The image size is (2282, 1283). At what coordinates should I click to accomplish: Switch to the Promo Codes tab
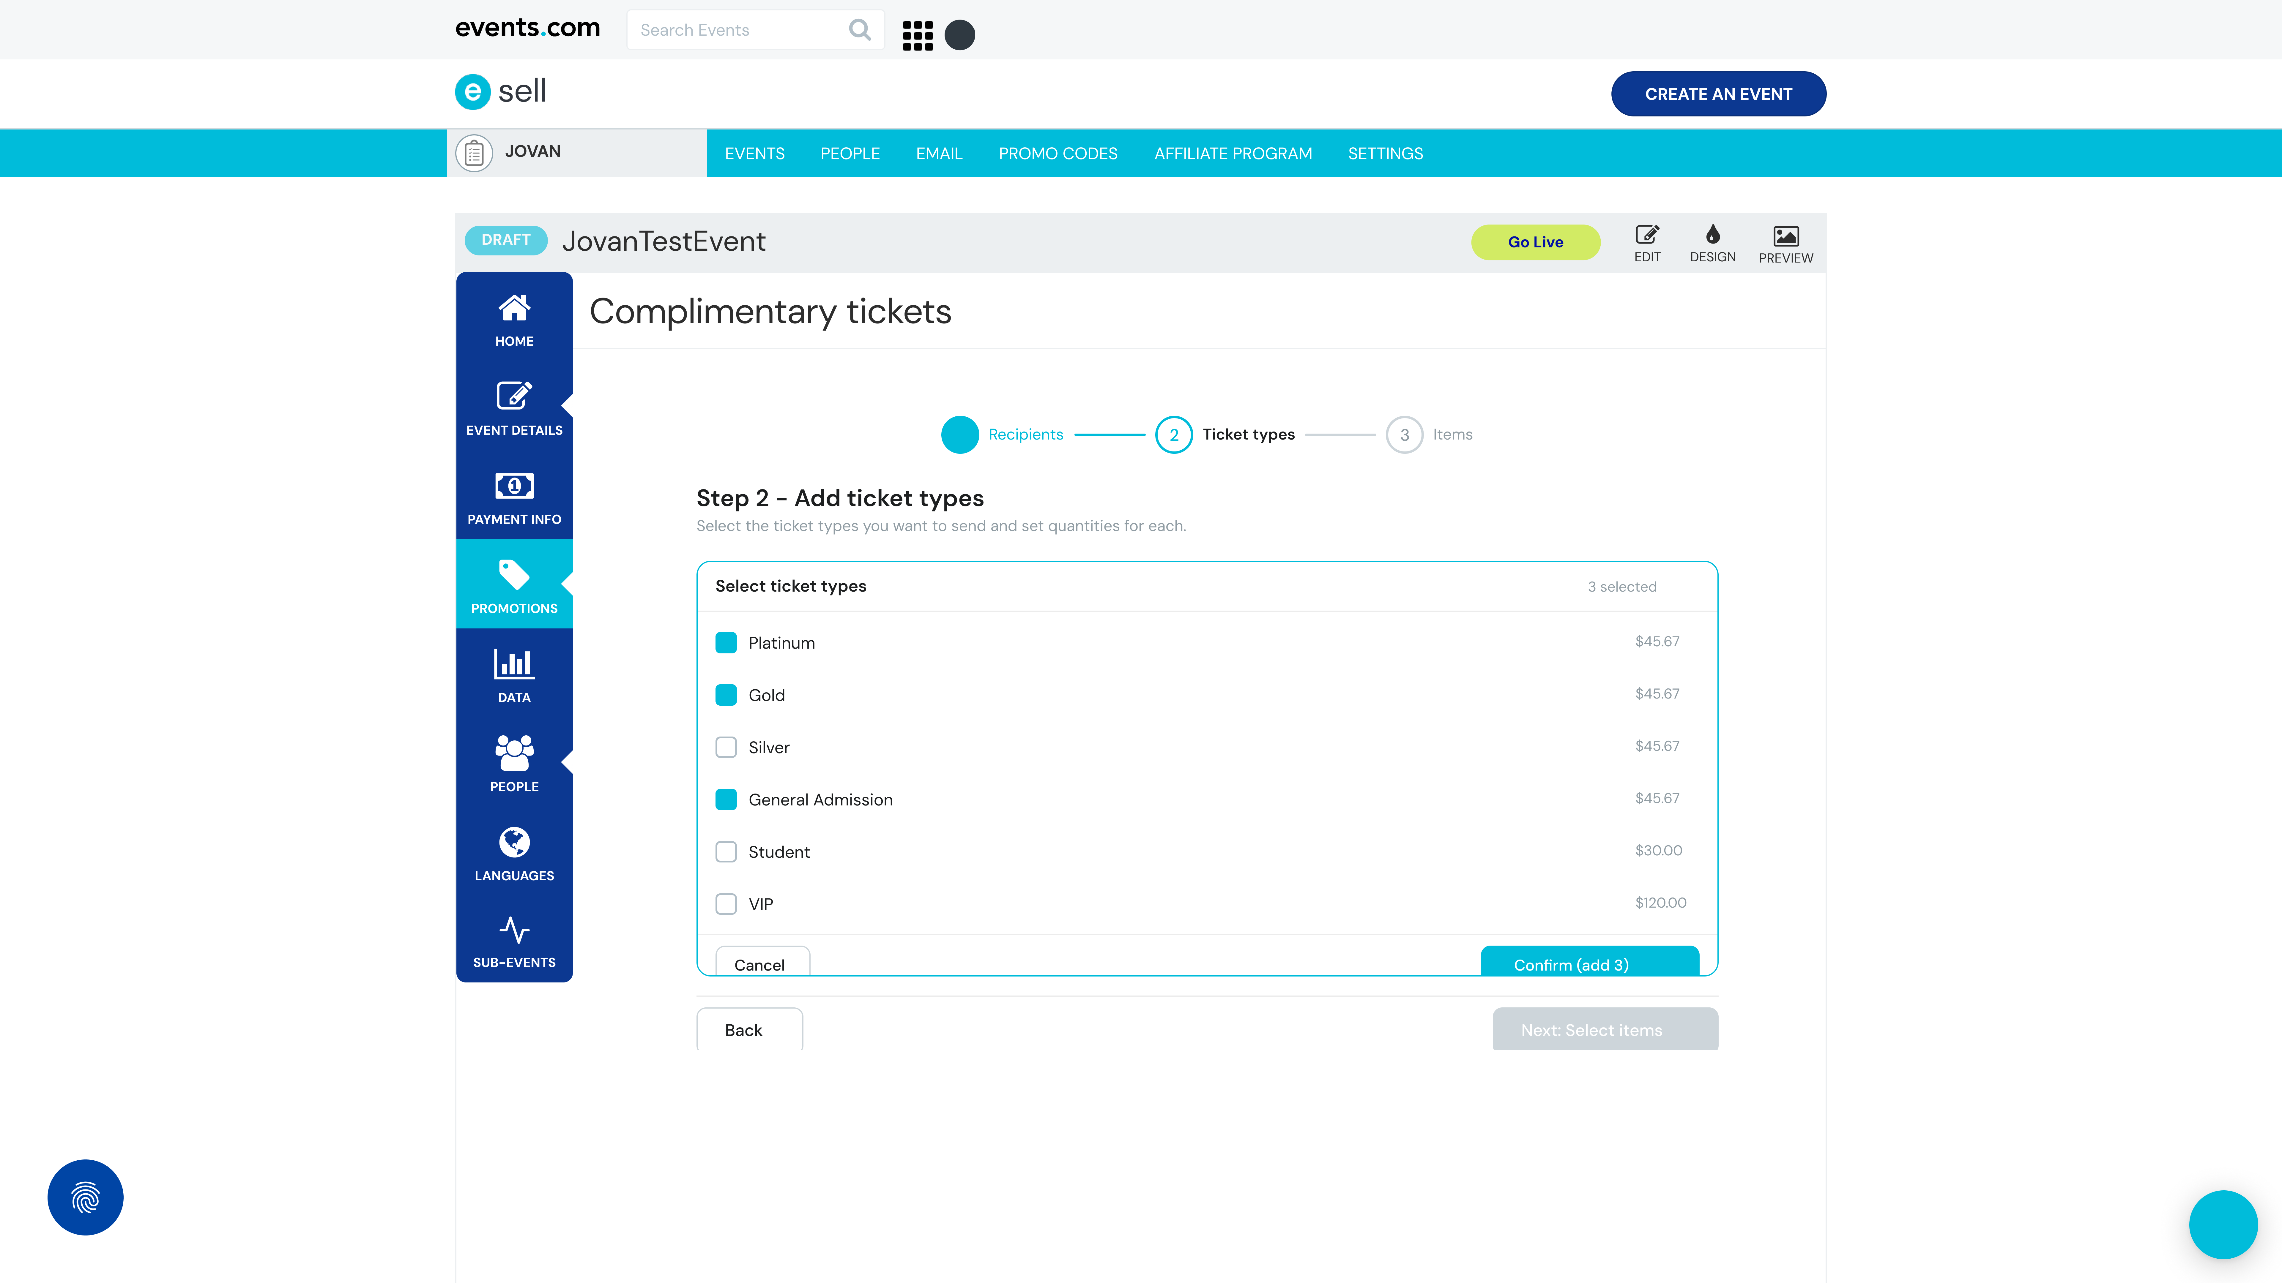coord(1058,153)
